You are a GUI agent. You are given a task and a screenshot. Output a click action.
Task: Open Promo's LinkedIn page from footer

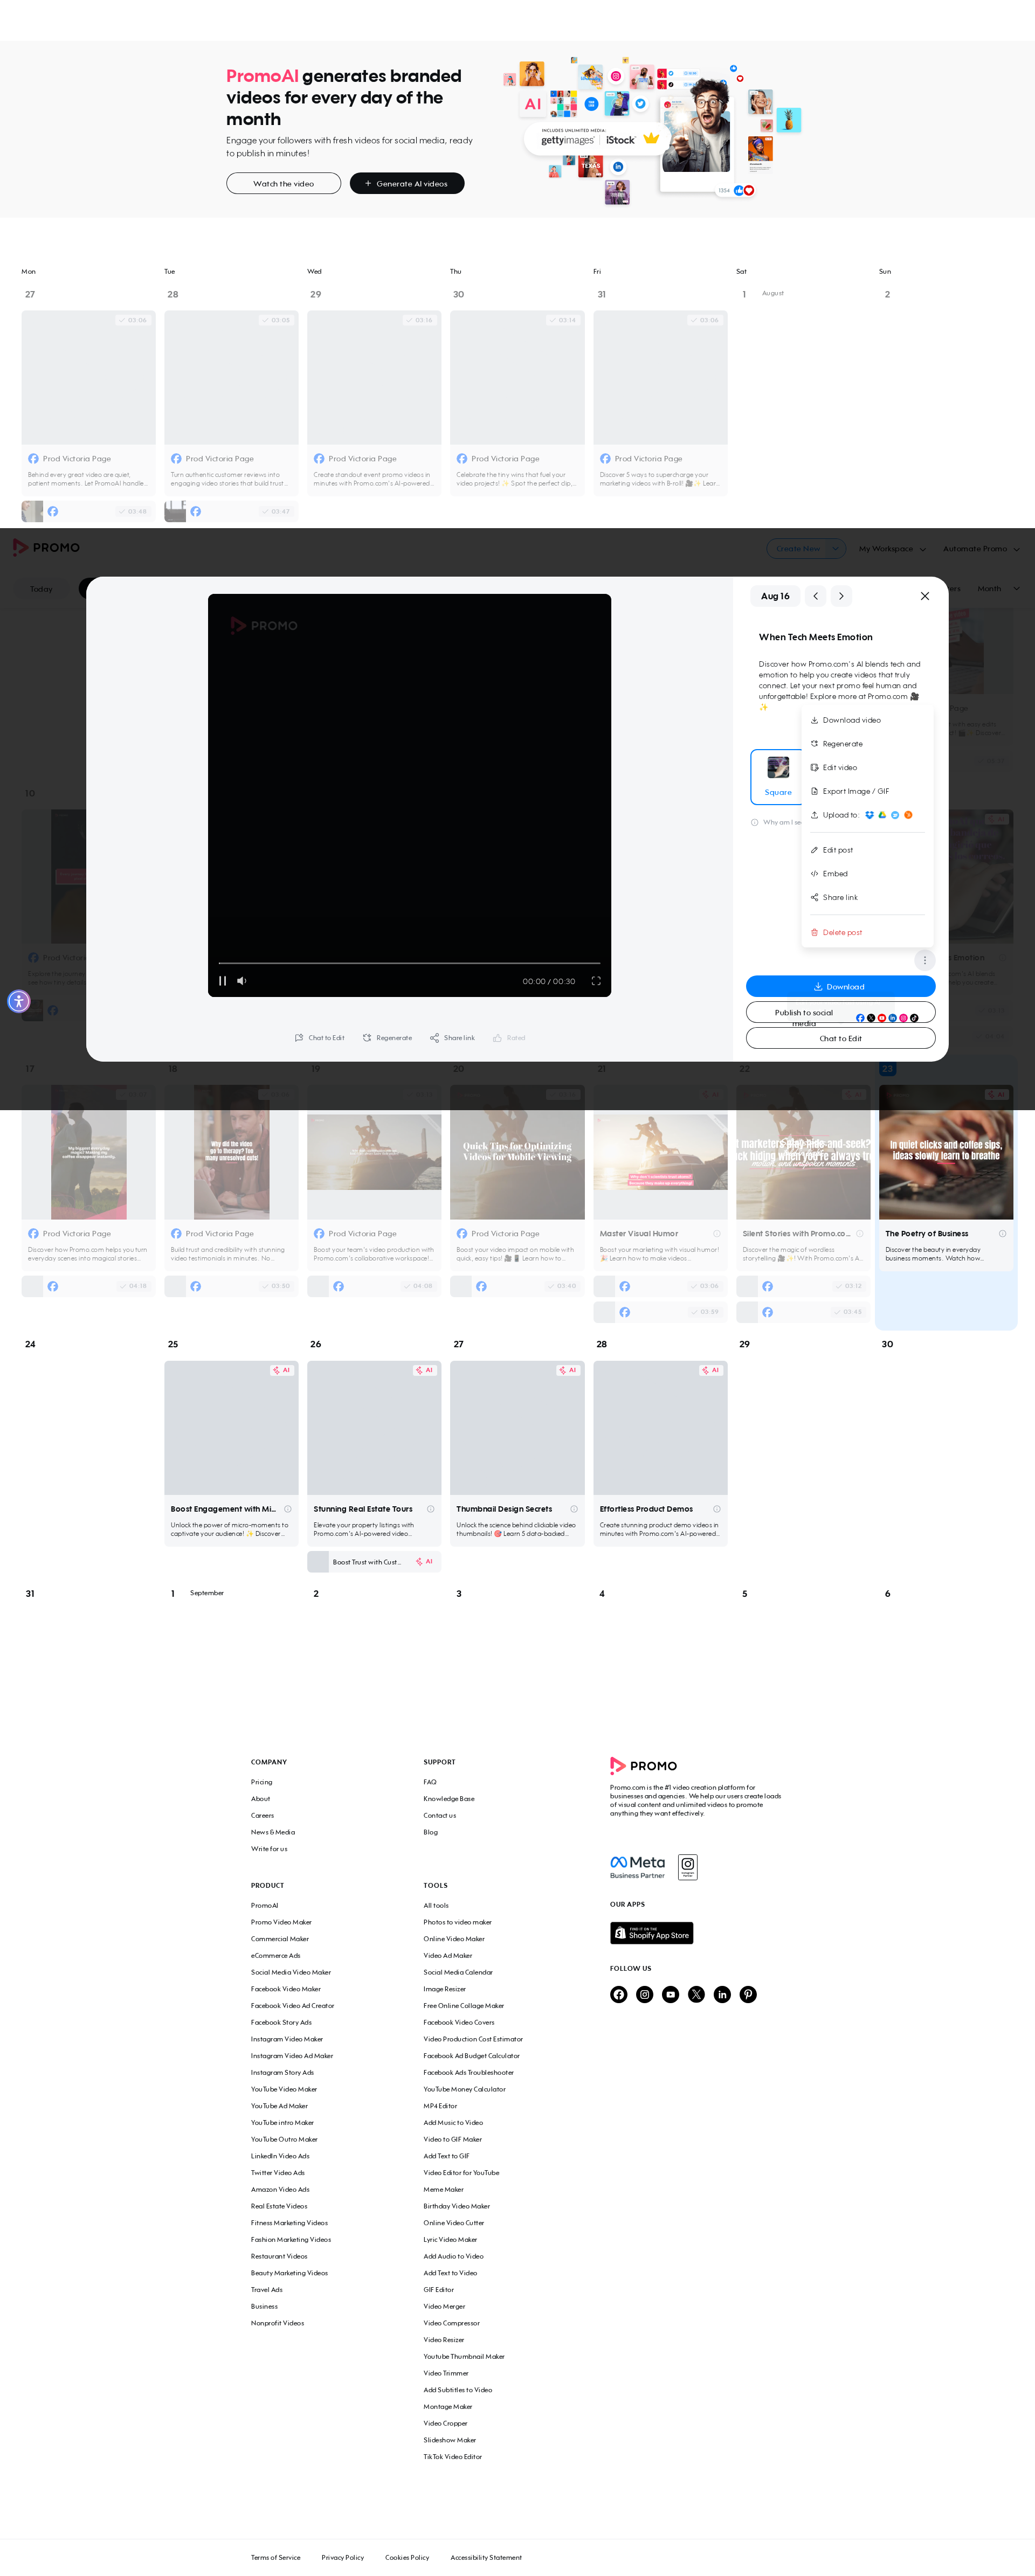coord(723,1995)
